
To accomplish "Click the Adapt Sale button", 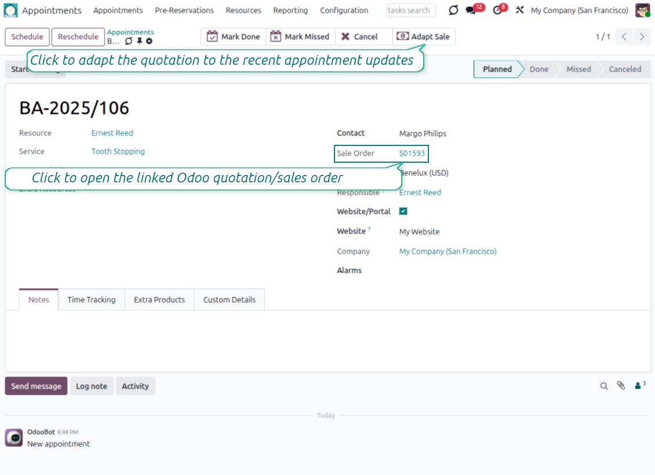I will click(x=424, y=36).
